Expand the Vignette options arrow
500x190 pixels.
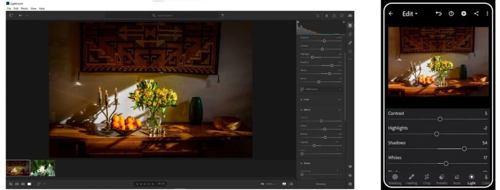[x=341, y=142]
